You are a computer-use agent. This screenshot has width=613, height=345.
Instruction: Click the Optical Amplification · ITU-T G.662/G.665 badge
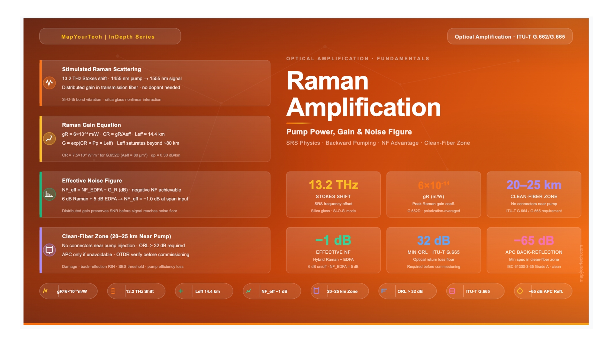510,36
